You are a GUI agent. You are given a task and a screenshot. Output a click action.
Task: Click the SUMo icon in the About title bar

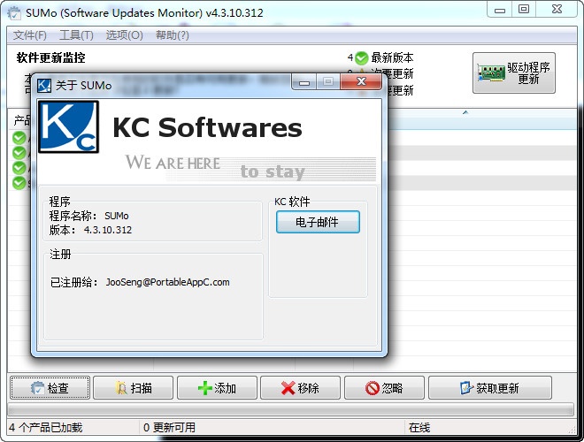point(44,86)
